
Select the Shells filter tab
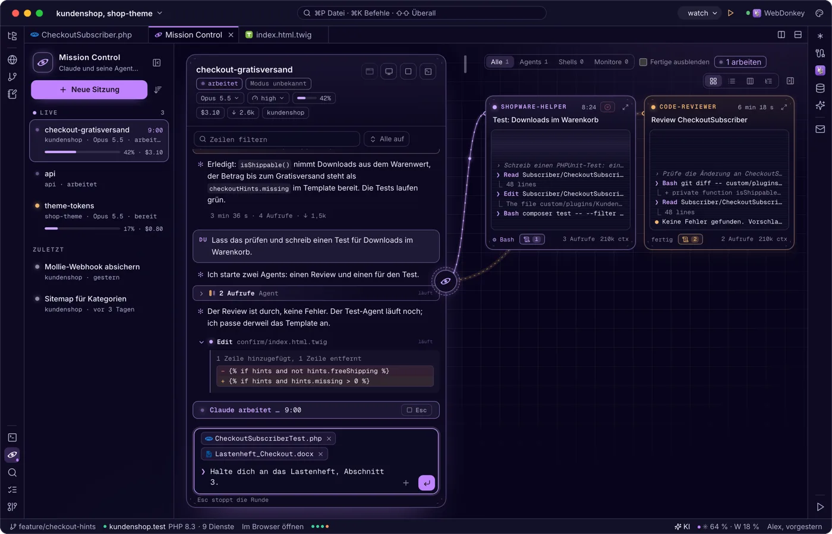coord(571,62)
